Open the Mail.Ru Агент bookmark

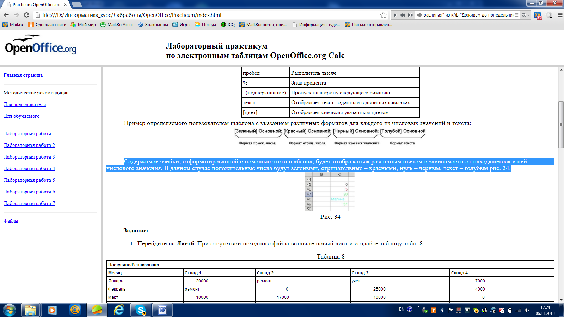pyautogui.click(x=117, y=25)
